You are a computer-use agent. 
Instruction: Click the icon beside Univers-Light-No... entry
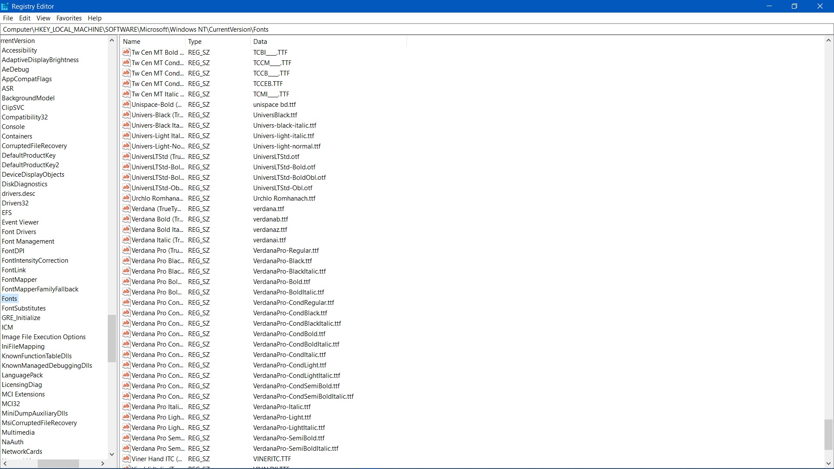click(126, 146)
